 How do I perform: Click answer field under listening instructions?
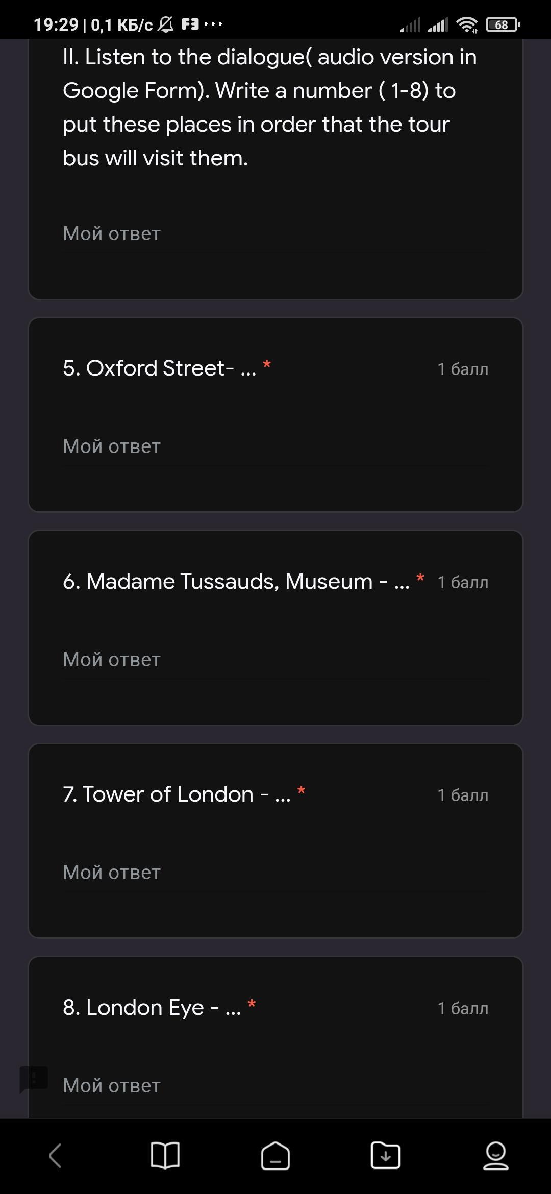pos(275,234)
